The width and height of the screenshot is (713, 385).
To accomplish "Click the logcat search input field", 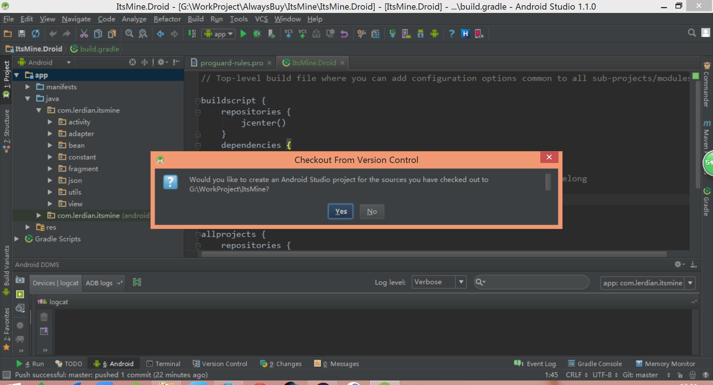I will click(x=531, y=282).
